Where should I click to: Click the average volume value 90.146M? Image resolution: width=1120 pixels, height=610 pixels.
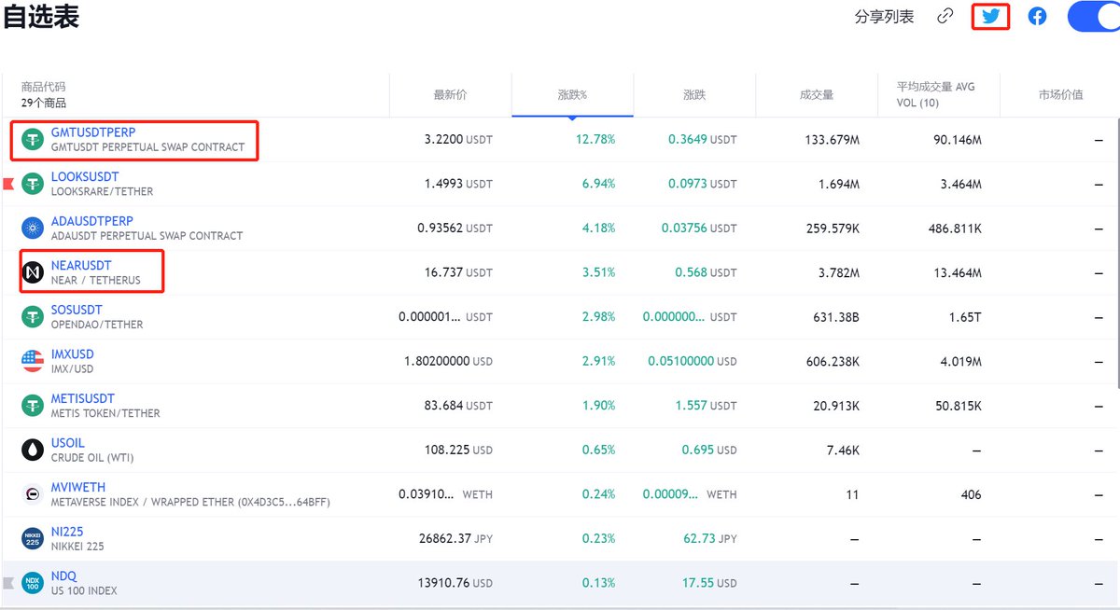[956, 140]
